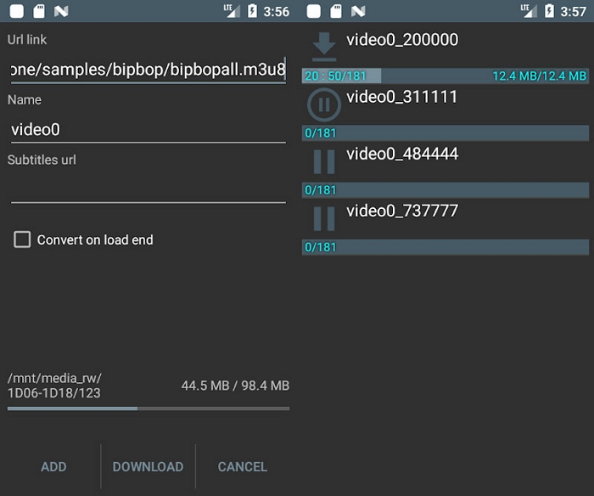Tap the SD card notification icon on left screen
Image resolution: width=594 pixels, height=496 pixels.
[38, 12]
